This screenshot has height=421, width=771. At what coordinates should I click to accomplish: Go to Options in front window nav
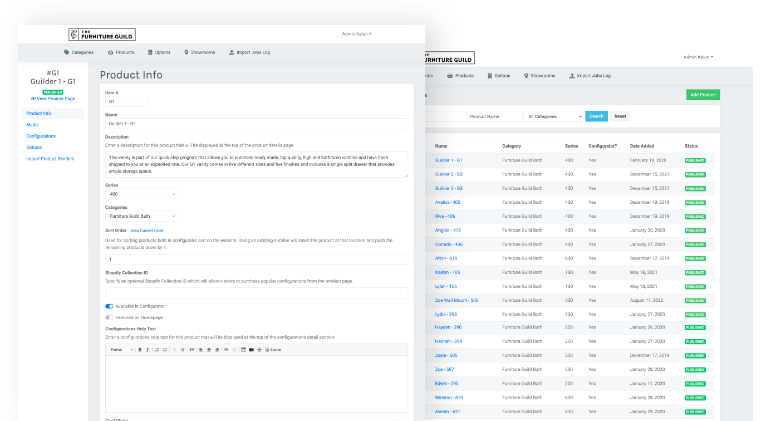tap(159, 52)
